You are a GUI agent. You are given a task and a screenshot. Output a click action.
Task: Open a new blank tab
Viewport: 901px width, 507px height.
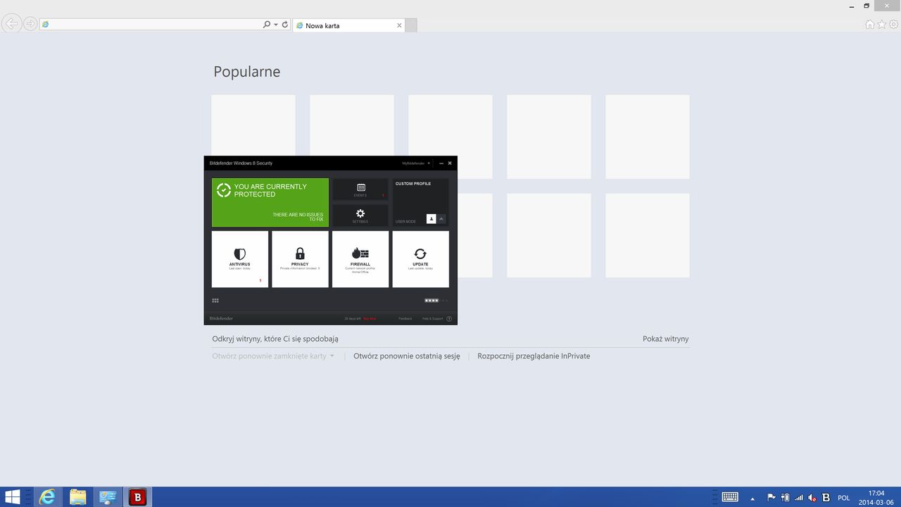tap(411, 25)
